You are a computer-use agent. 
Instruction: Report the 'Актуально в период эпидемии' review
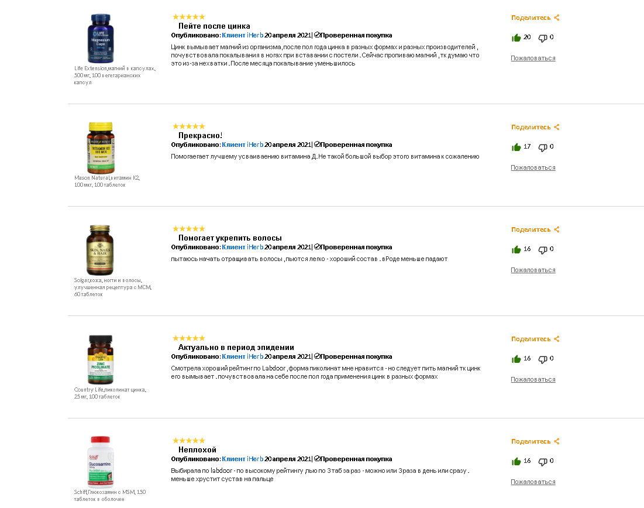click(533, 379)
